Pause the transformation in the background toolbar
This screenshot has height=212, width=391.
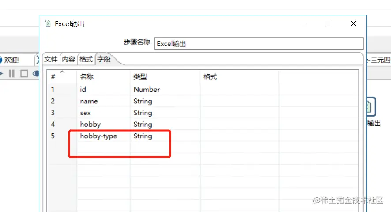tap(11, 73)
